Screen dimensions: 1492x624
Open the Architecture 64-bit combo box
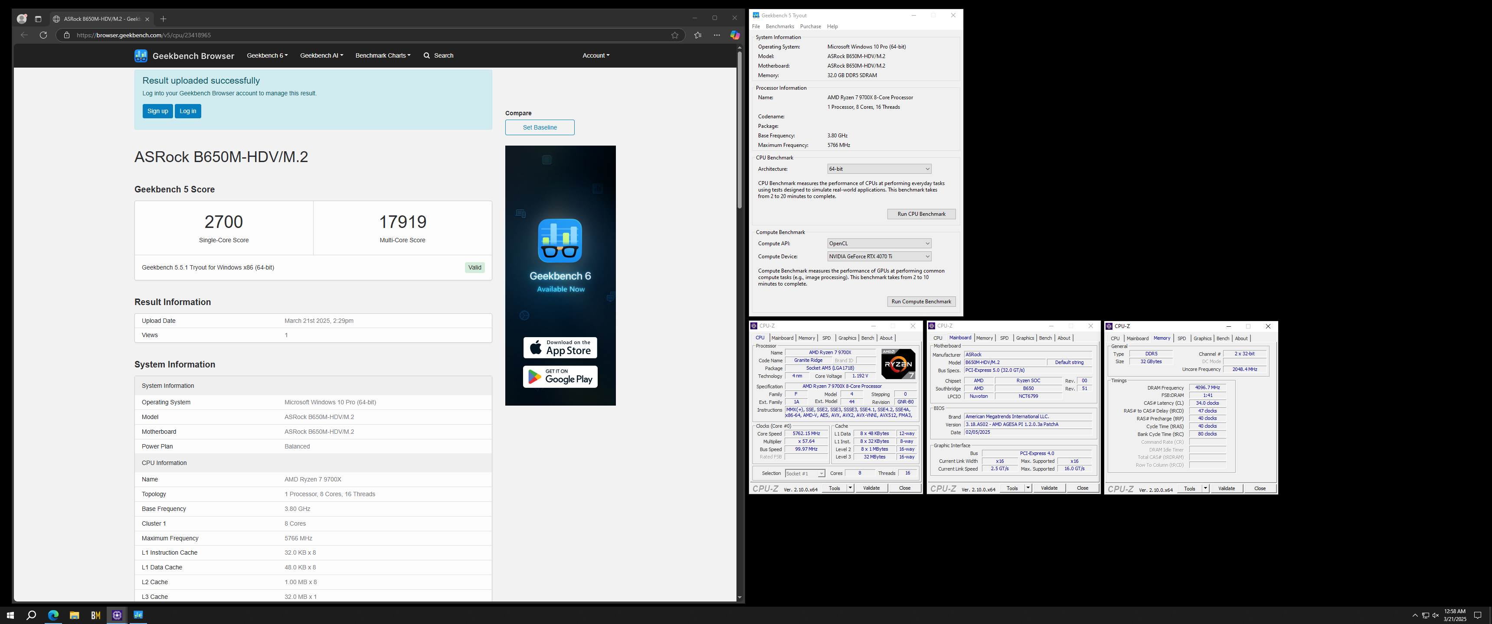(879, 169)
